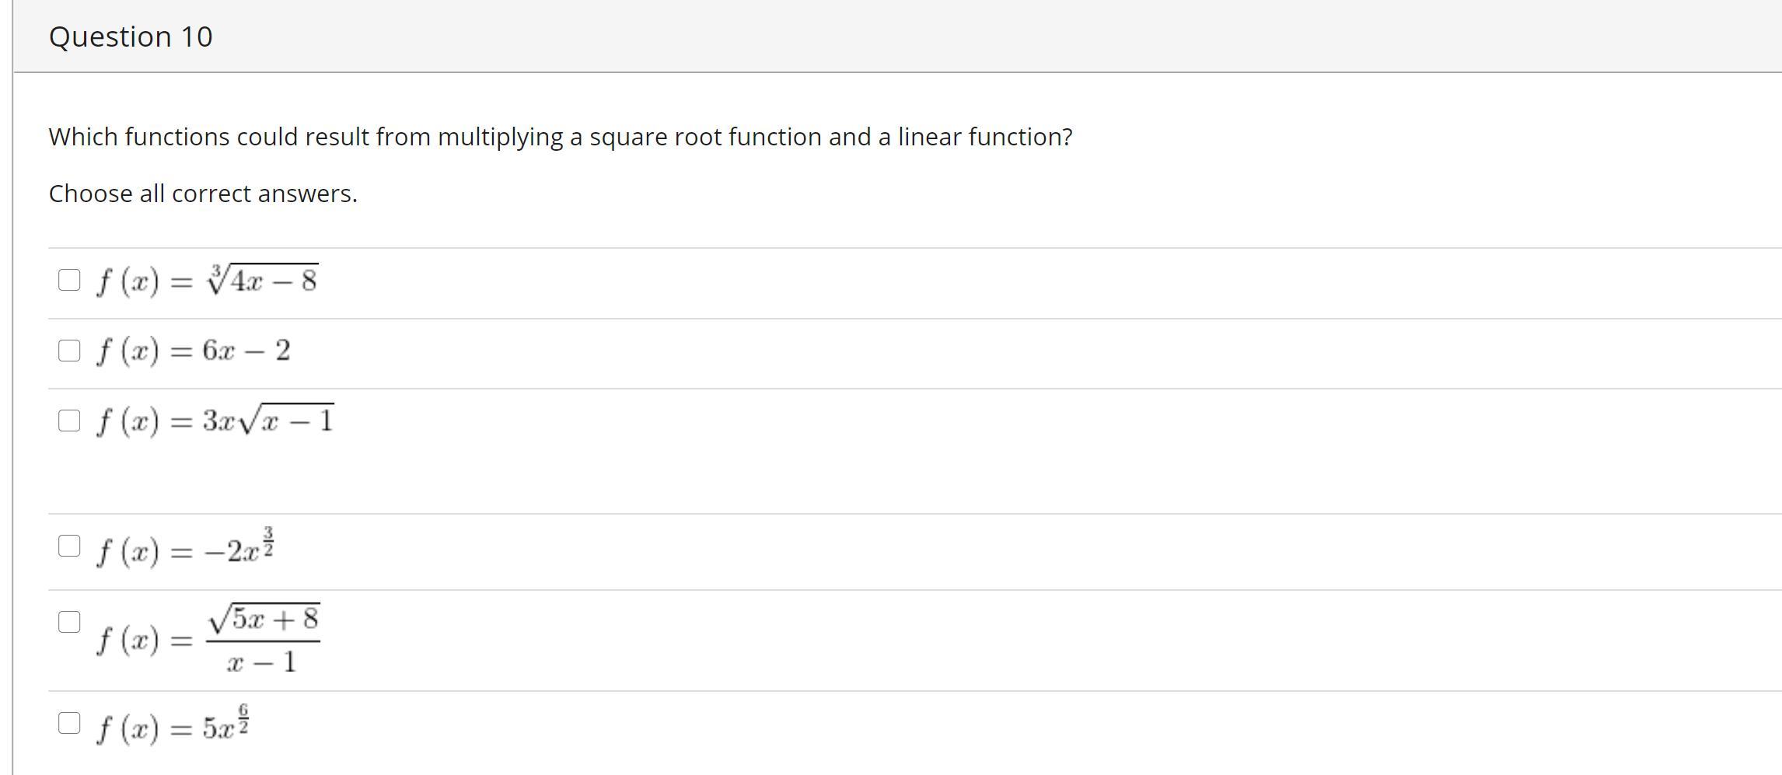Click the 5x to the 6/2 formula label
Viewport: 1782px width, 775px height.
(173, 728)
